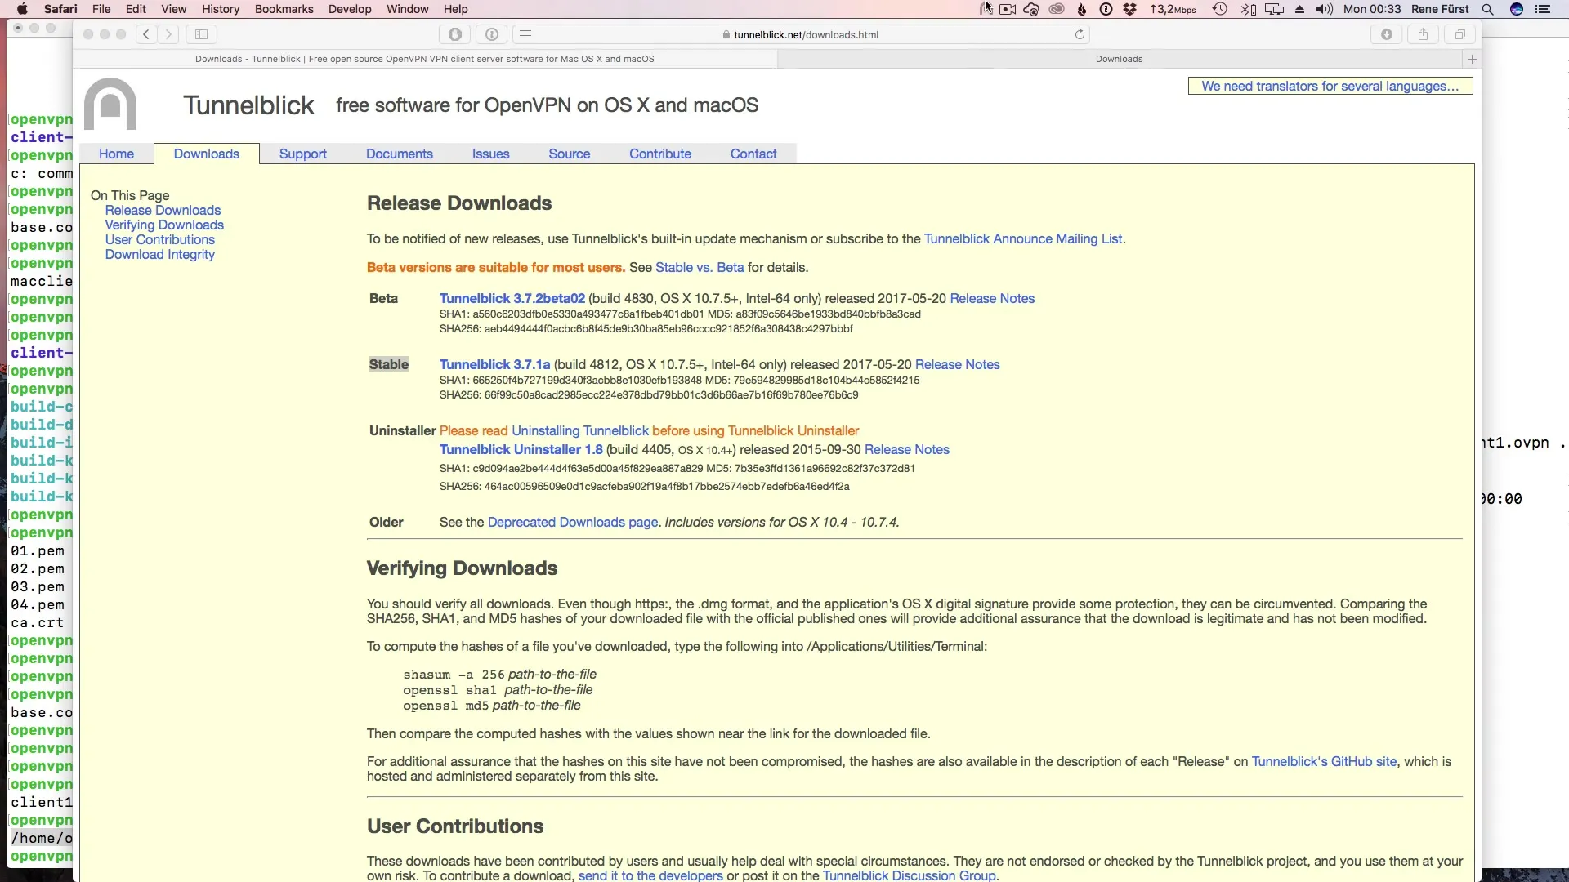The height and width of the screenshot is (882, 1569).
Task: Open the Issues site tab
Action: pos(490,154)
